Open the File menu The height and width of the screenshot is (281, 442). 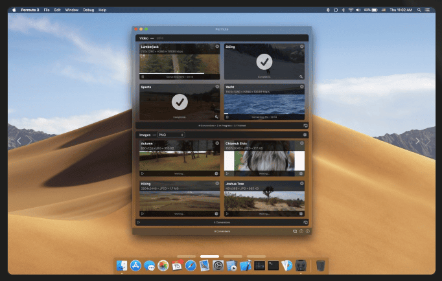pos(47,10)
